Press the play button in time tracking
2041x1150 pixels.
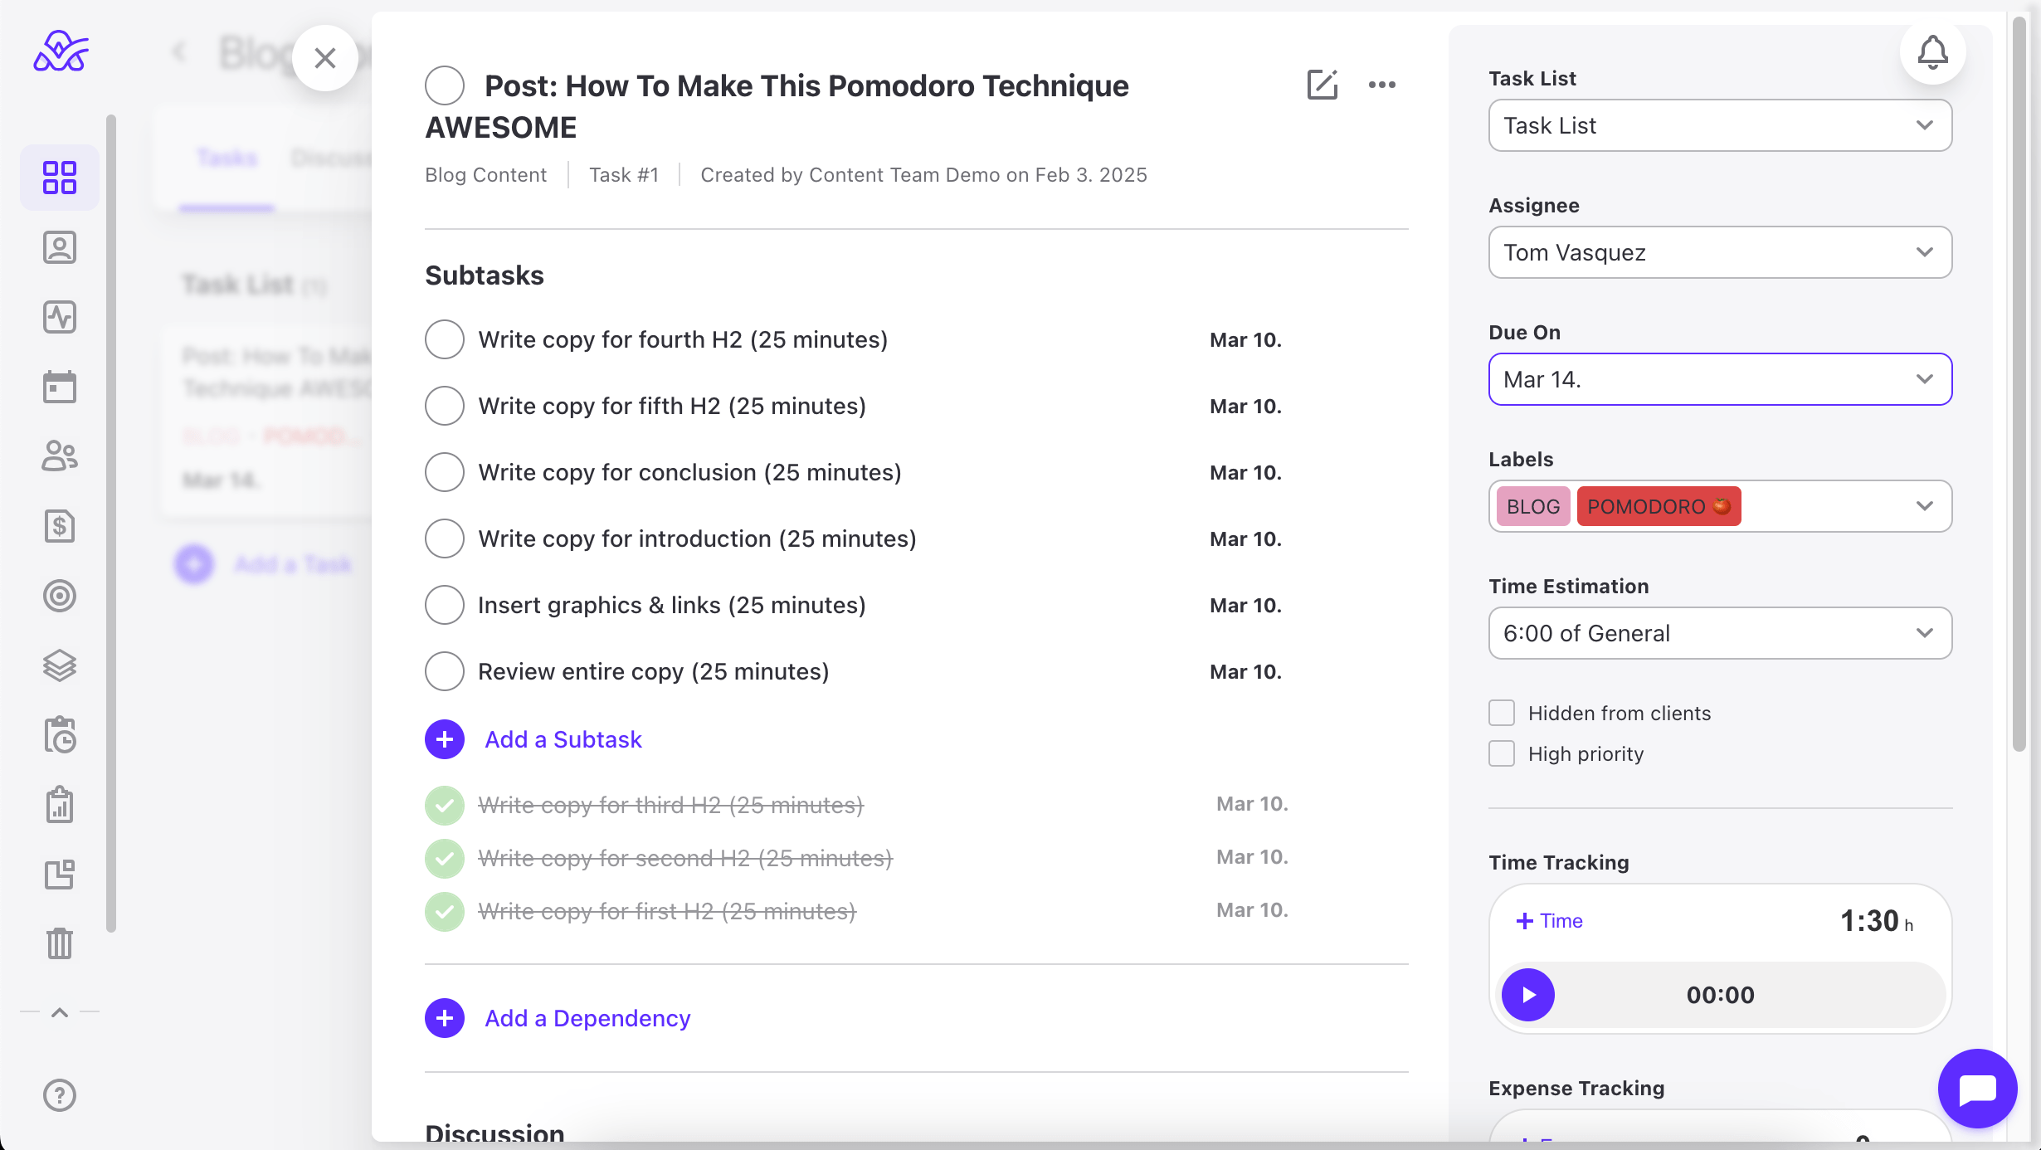(x=1528, y=994)
